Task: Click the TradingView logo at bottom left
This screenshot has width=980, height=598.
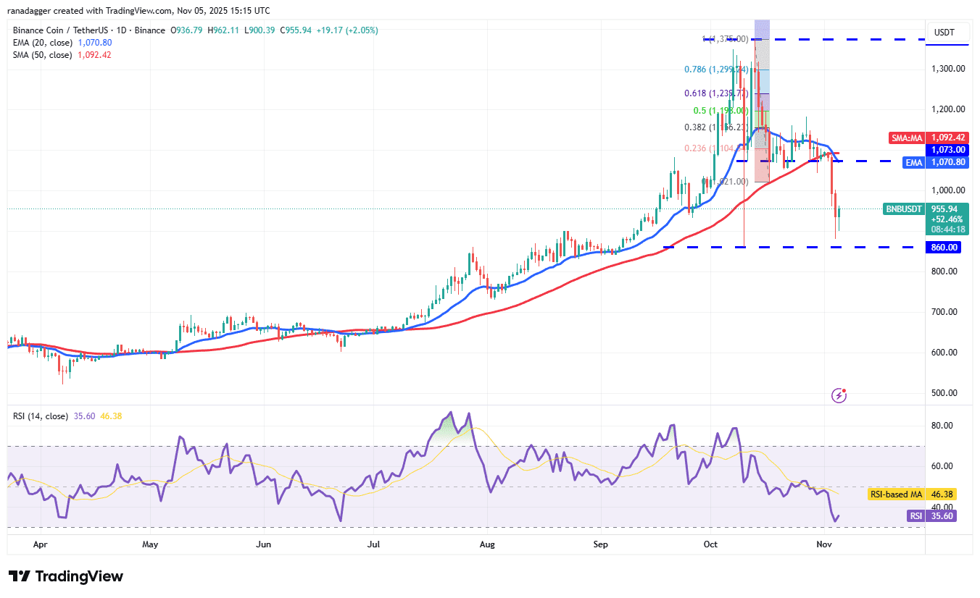Action: (x=66, y=576)
